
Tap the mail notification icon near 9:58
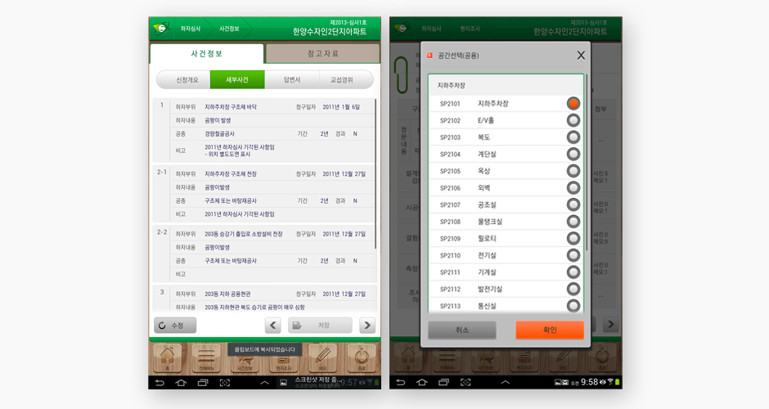click(x=565, y=382)
